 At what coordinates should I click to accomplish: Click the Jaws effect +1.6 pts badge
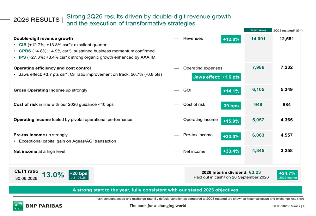coord(216,77)
